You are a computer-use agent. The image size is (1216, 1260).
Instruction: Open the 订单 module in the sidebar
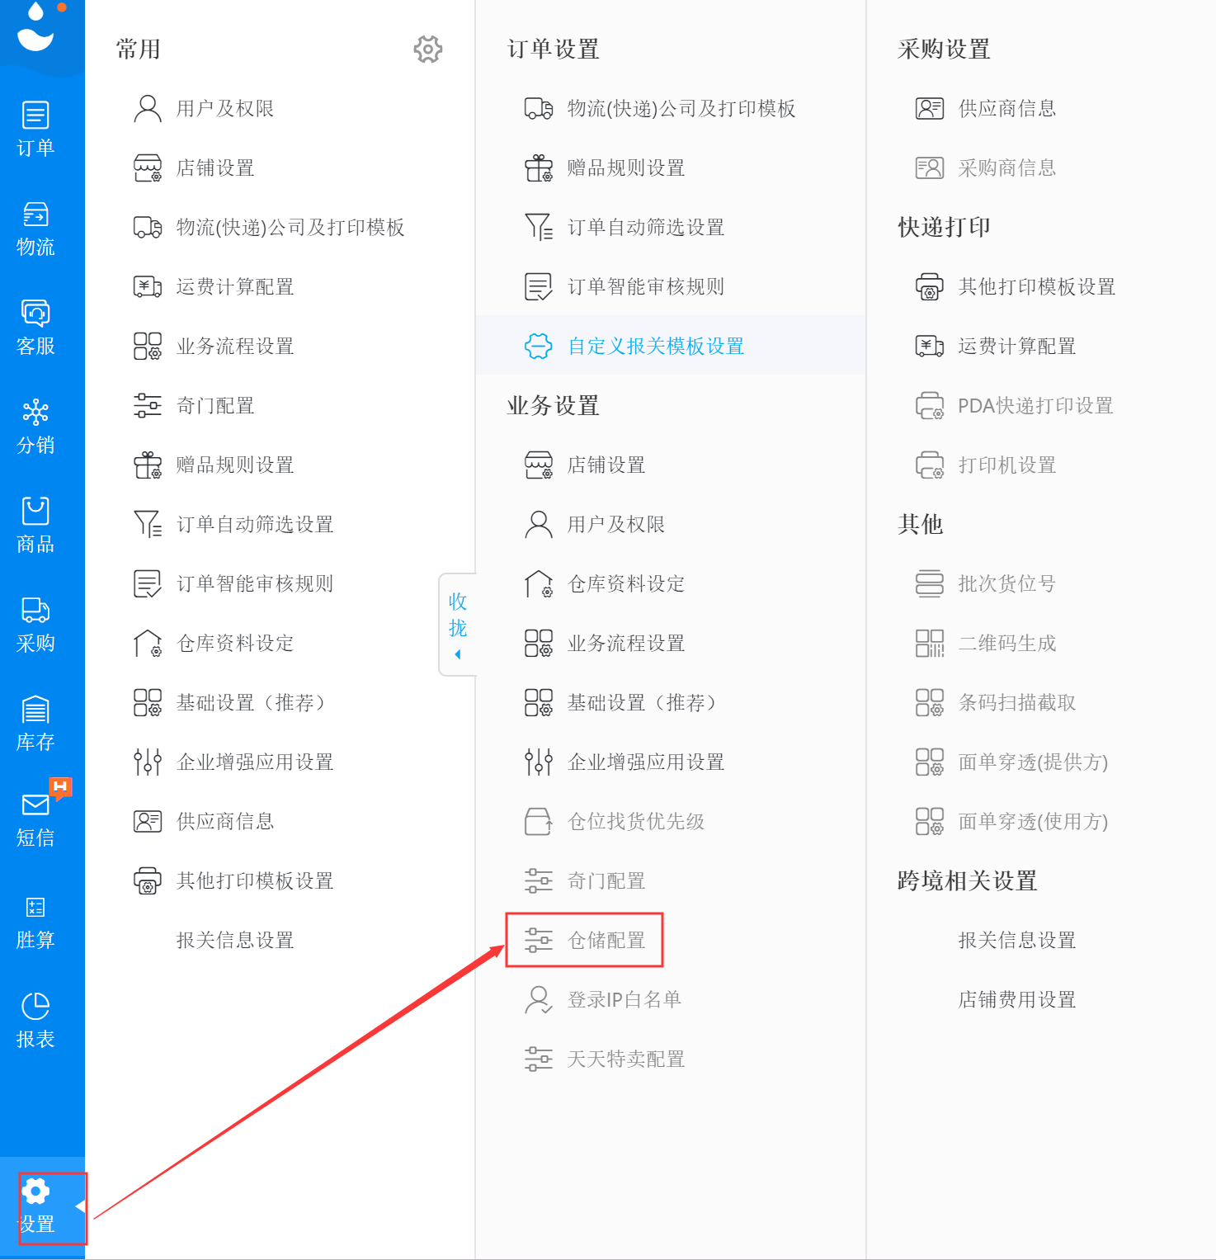click(x=35, y=128)
